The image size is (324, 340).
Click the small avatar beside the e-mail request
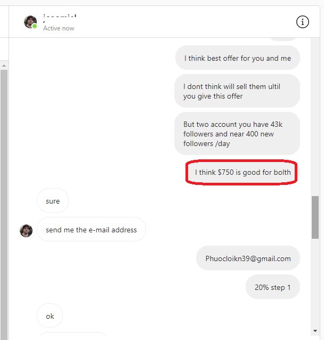click(26, 230)
